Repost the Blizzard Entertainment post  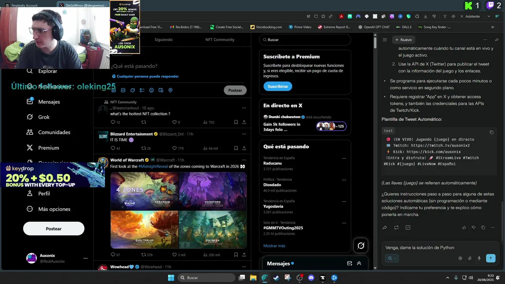point(144,148)
